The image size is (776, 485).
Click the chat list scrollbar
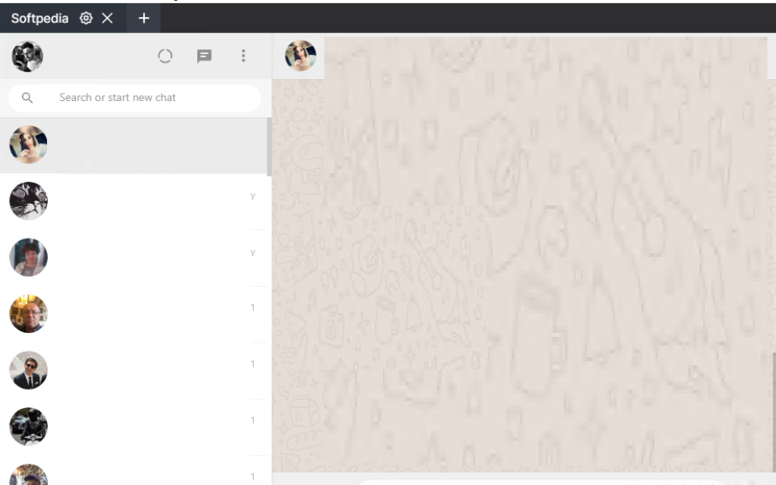pos(269,147)
